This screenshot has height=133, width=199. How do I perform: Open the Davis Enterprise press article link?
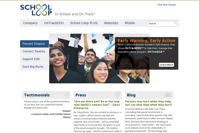point(97,105)
